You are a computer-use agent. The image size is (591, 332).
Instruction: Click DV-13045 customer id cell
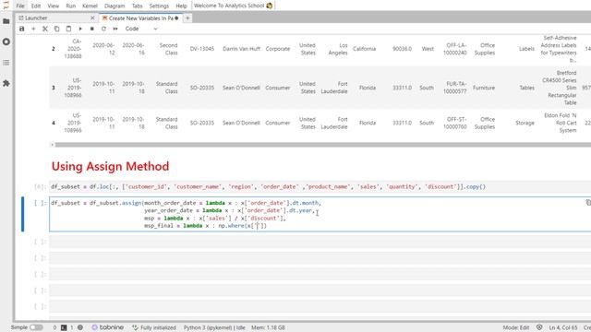point(201,49)
